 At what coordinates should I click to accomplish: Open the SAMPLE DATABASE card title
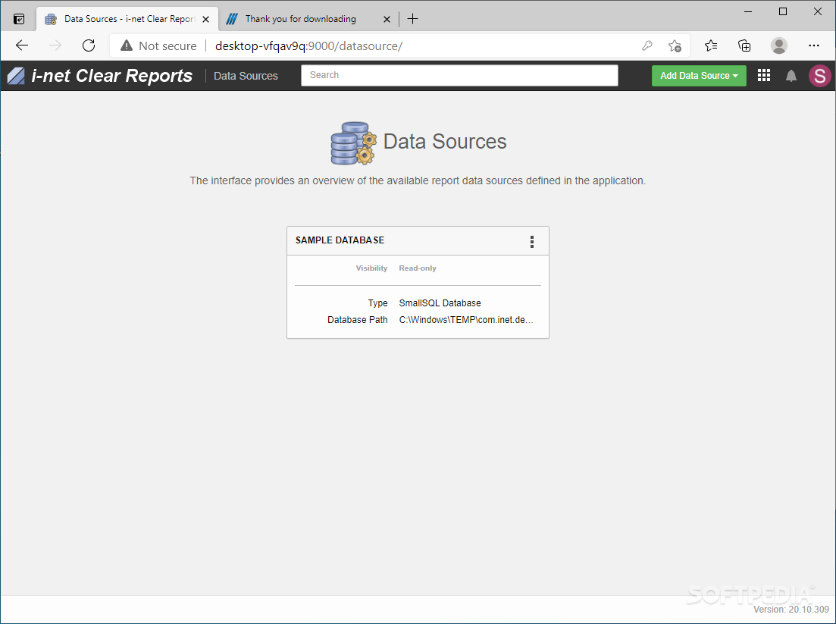pos(340,240)
